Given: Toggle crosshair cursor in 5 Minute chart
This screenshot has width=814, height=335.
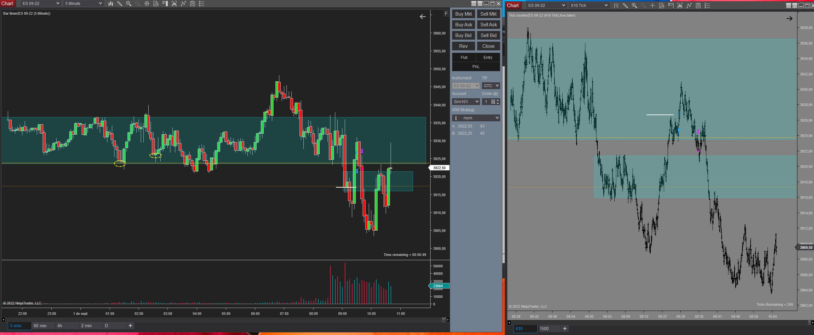Looking at the screenshot, I should 147,4.
